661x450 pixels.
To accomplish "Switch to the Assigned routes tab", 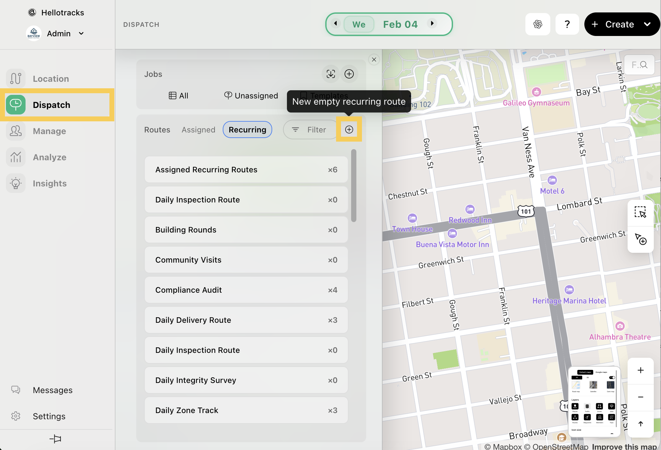I will [x=198, y=130].
